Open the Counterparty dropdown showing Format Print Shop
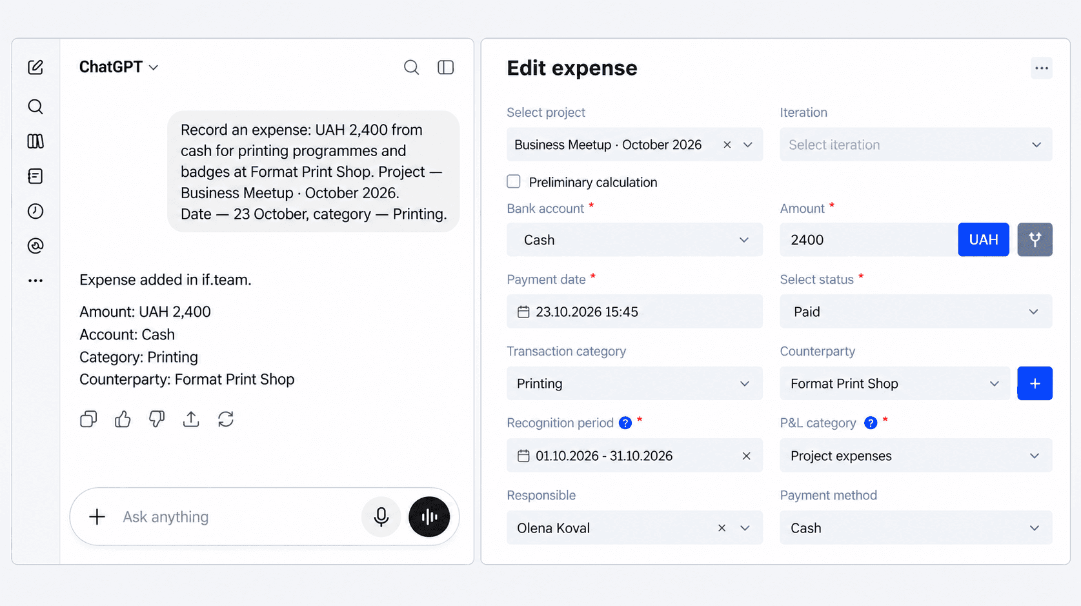The image size is (1081, 606). 894,383
